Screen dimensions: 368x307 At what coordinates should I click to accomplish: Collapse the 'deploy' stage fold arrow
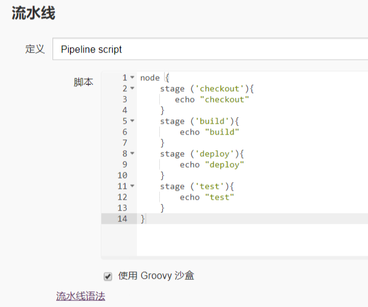(x=132, y=154)
